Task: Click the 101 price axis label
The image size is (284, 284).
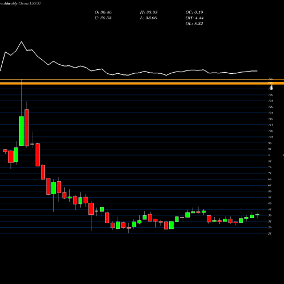Action: [270, 137]
